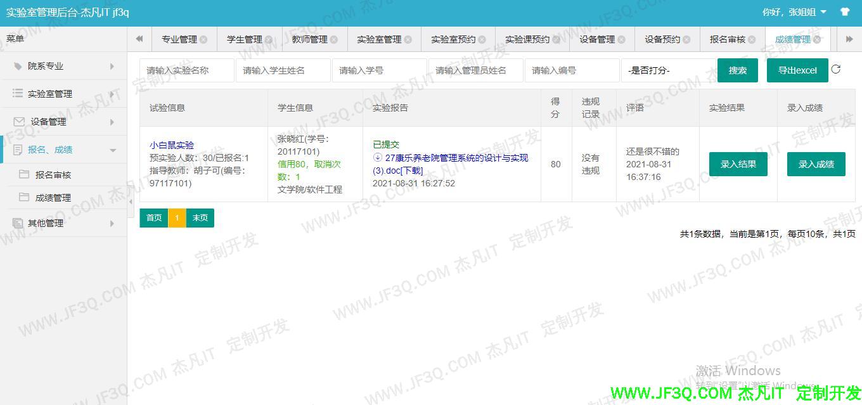The image size is (862, 405).
Task: Go to 末页 in the pagination
Action: point(200,218)
